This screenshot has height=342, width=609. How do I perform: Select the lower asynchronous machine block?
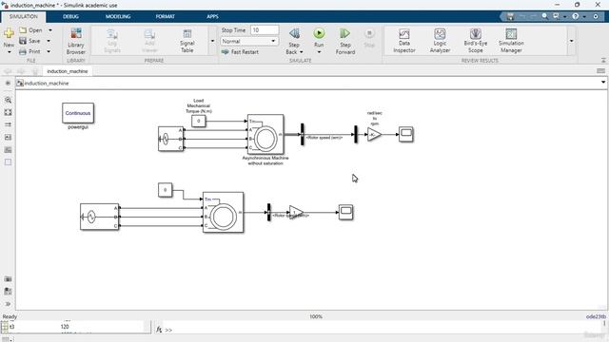(223, 212)
